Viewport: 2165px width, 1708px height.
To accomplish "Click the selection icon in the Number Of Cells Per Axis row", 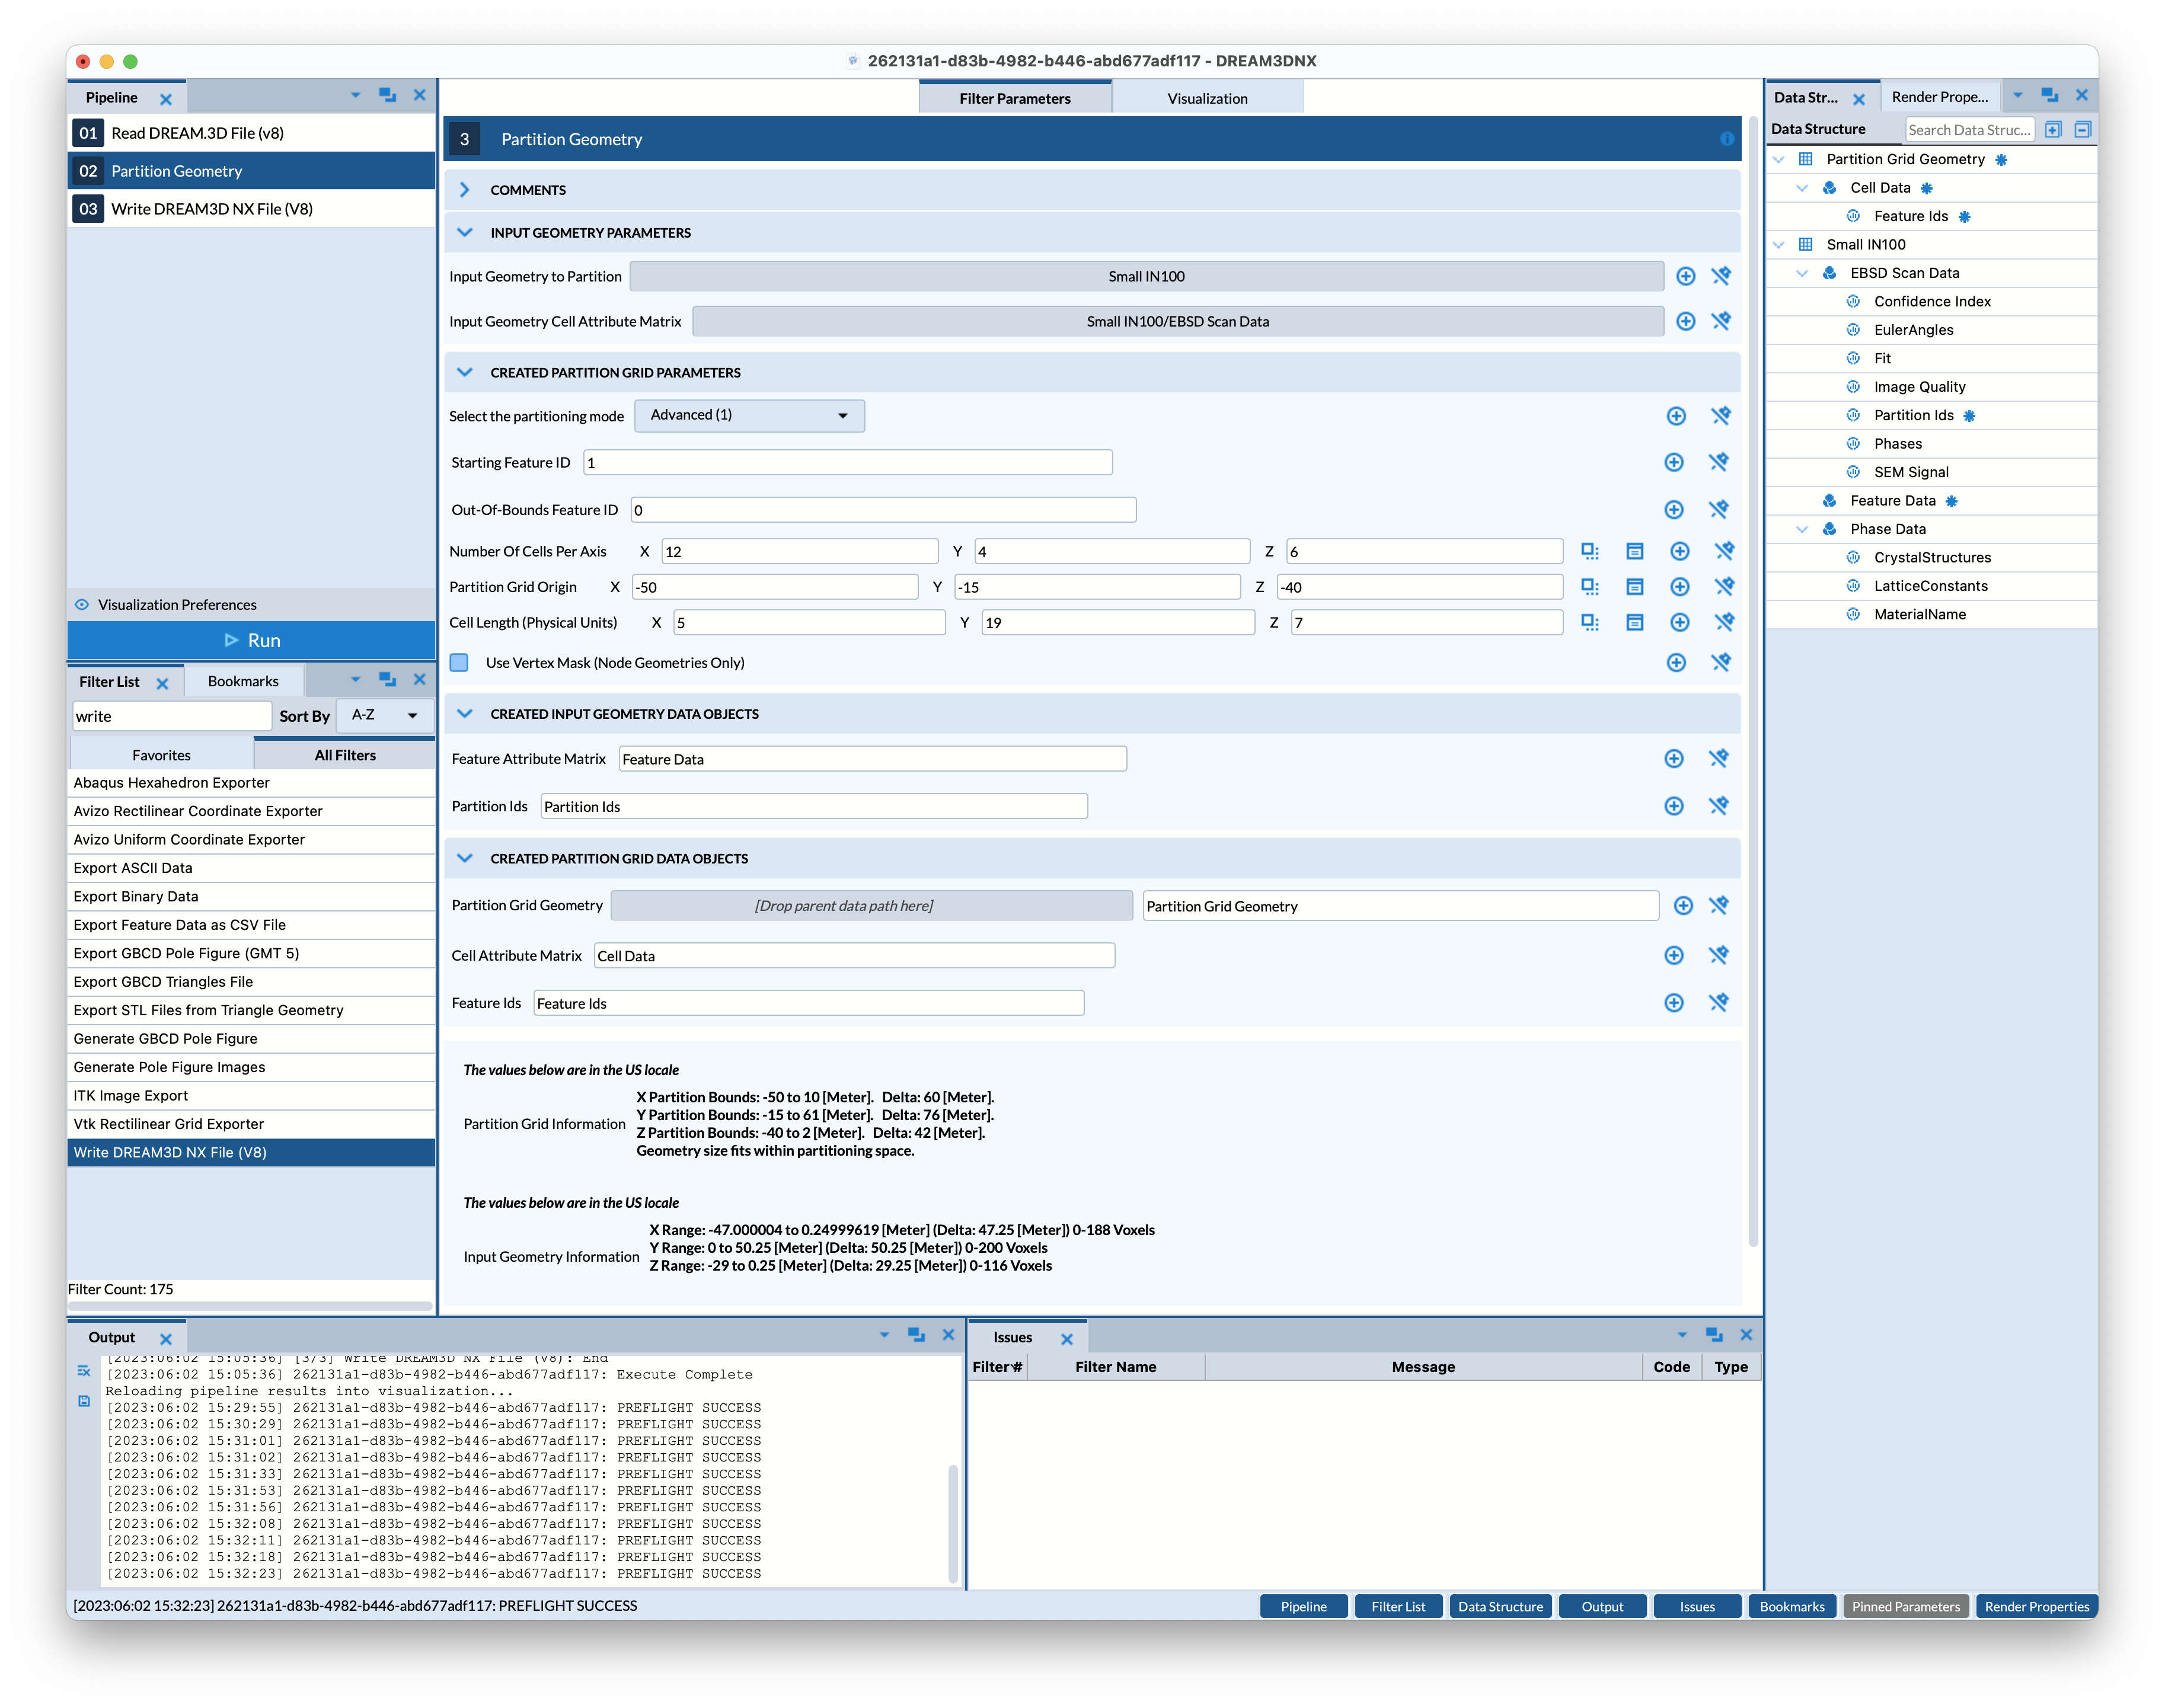I will coord(1590,551).
